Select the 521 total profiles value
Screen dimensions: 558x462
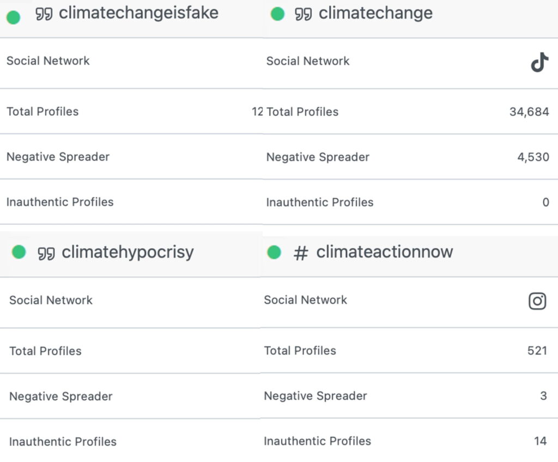pyautogui.click(x=537, y=351)
